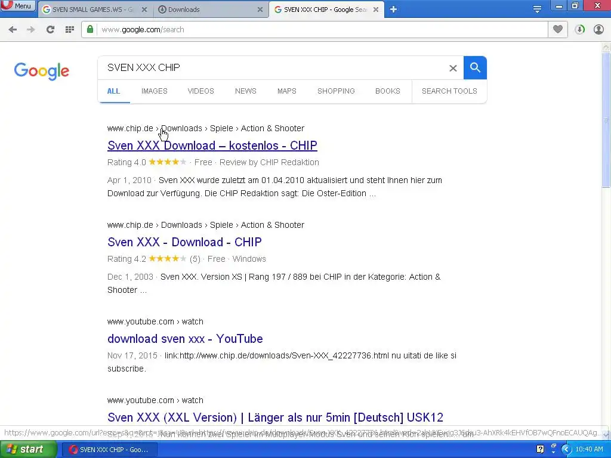The image size is (611, 458).
Task: Add page to bookmarks with heart icon
Action: point(558,29)
